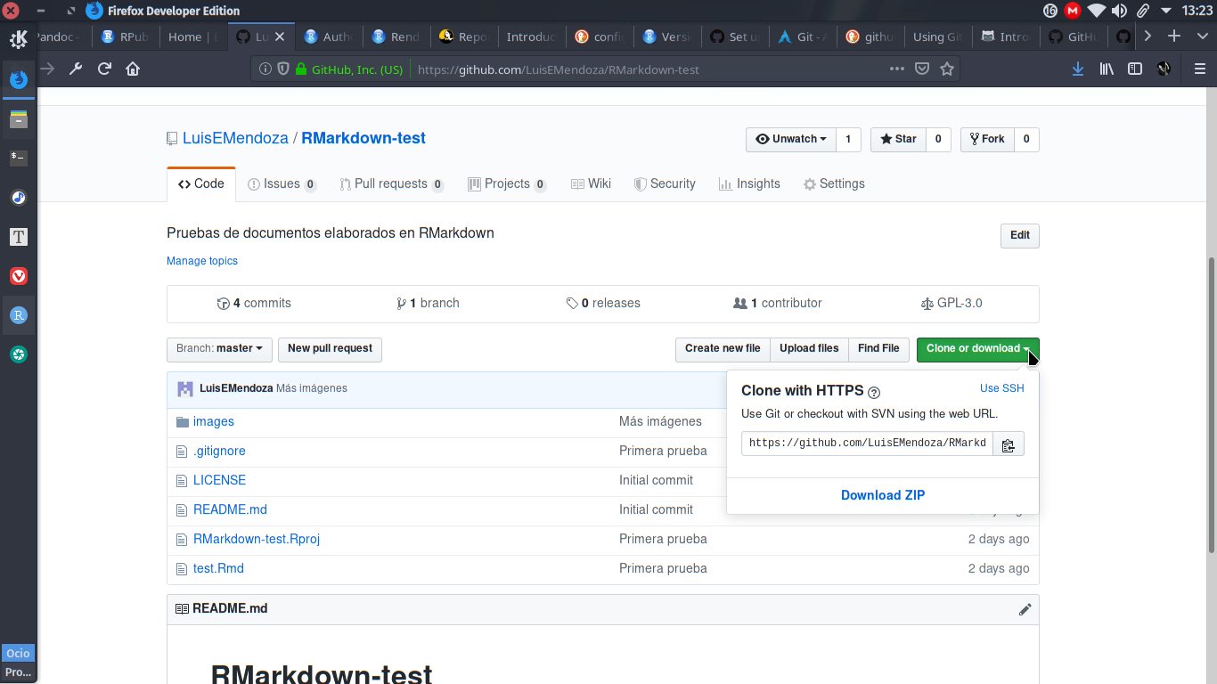Image resolution: width=1217 pixels, height=684 pixels.
Task: Close the active GitHub tab
Action: click(x=280, y=37)
